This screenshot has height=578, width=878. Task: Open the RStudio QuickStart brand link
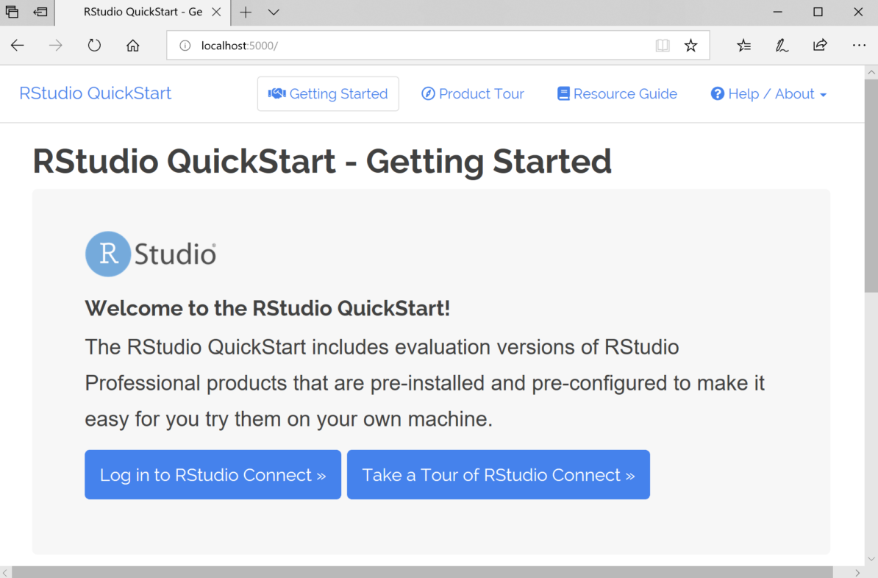(x=95, y=93)
